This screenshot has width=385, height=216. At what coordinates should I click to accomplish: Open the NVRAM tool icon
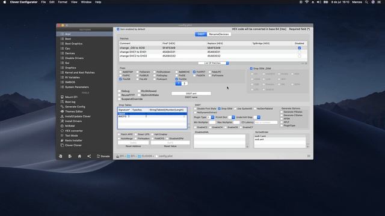[62, 126]
